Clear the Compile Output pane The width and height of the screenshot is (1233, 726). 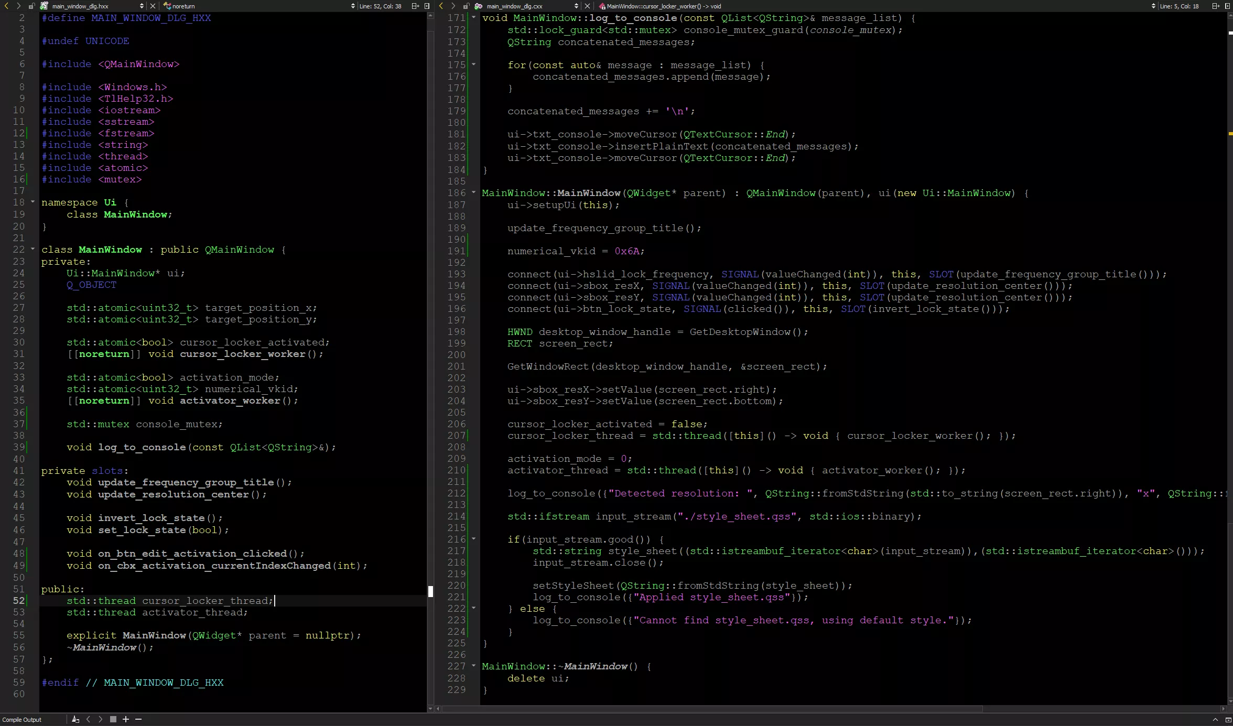(75, 720)
